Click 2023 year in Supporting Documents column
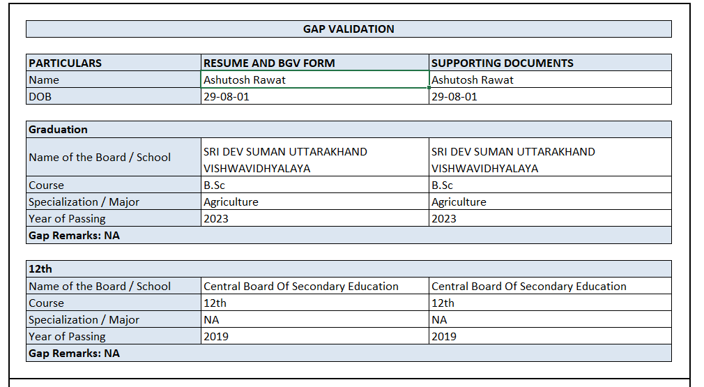This screenshot has height=387, width=704. tap(549, 219)
